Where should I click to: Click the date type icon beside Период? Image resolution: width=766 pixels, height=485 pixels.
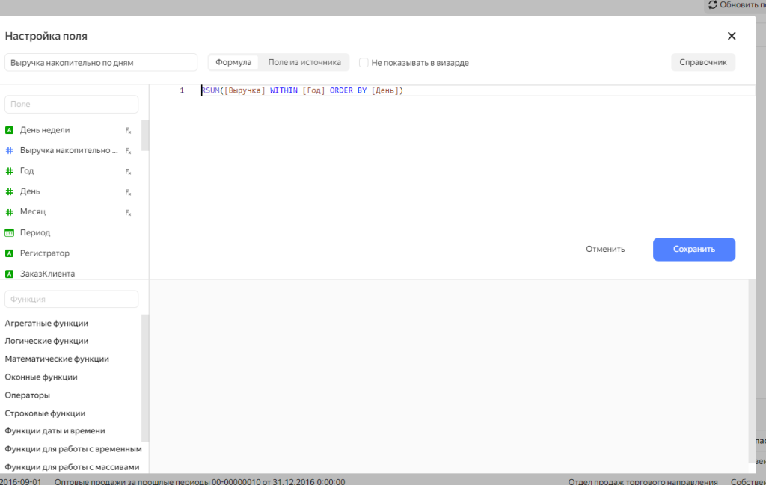coord(10,232)
